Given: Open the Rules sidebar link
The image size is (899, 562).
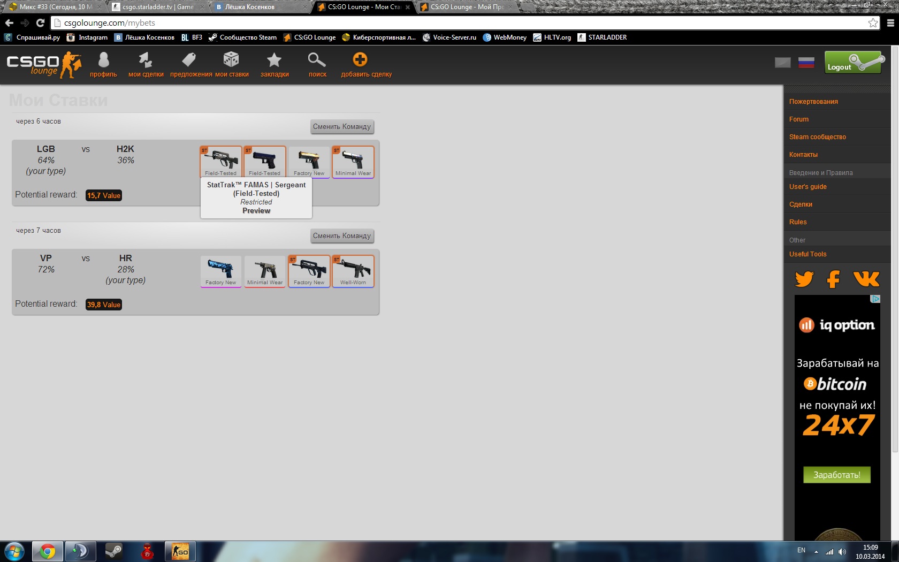Looking at the screenshot, I should 798,222.
